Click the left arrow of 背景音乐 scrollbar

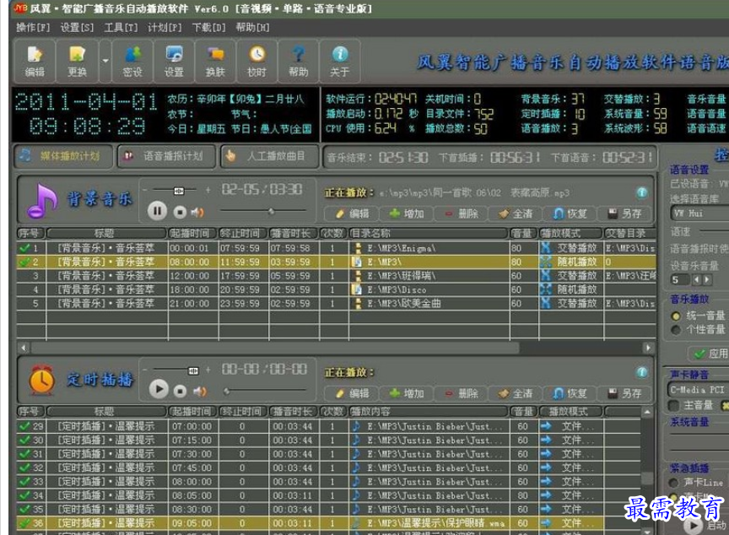pyautogui.click(x=24, y=348)
